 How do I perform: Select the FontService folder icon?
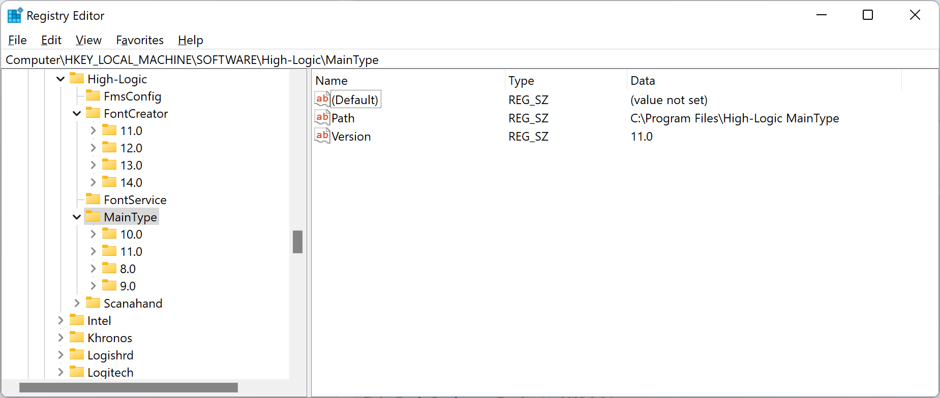(93, 200)
